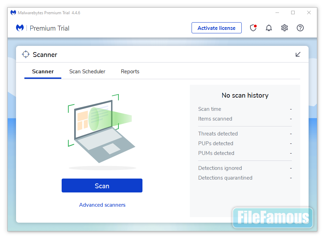Switch to the Scan Scheduler tab
The height and width of the screenshot is (239, 326).
click(x=87, y=72)
